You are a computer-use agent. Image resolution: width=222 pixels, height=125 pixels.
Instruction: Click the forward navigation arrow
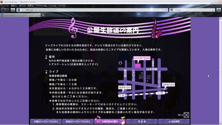click(8, 10)
